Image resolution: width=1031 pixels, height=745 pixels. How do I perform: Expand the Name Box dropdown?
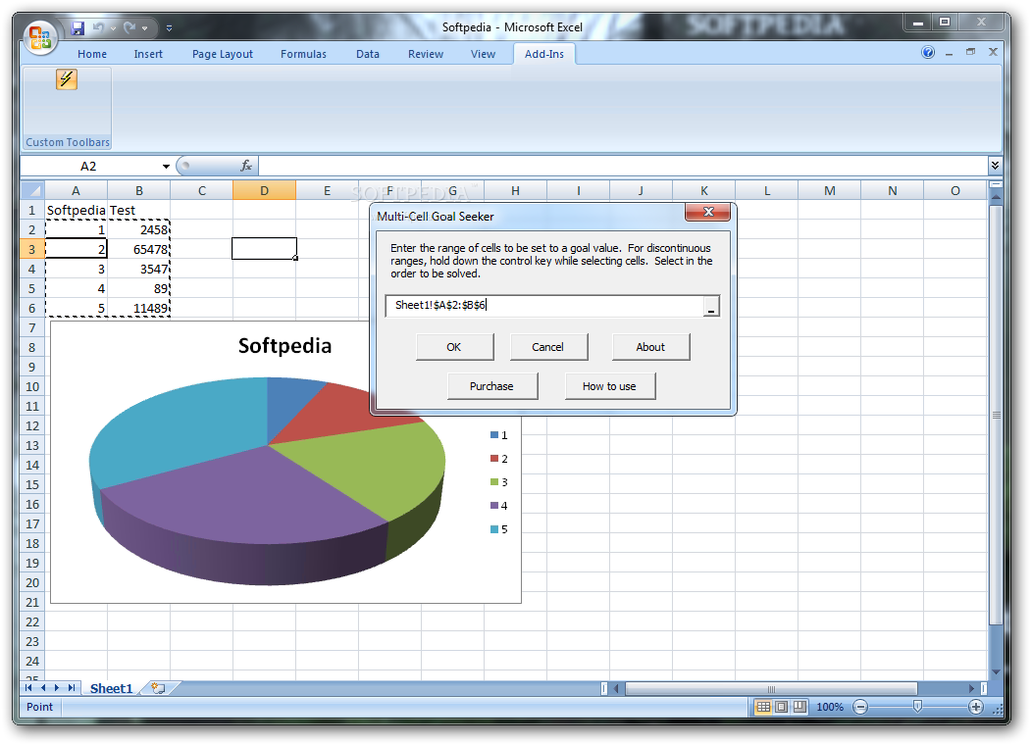(166, 167)
